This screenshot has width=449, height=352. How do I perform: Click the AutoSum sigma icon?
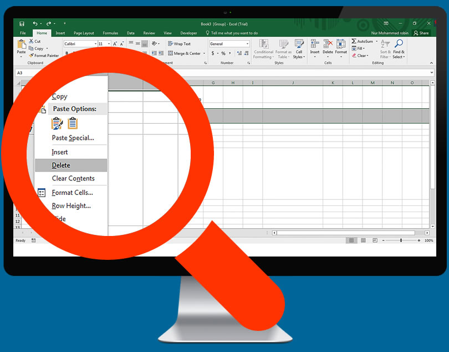click(354, 42)
